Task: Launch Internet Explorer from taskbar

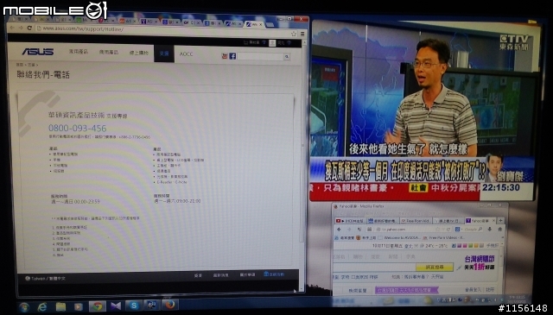Action: [42, 307]
